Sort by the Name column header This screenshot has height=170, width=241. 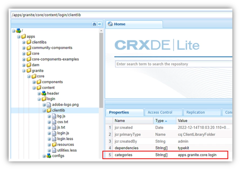[133, 121]
